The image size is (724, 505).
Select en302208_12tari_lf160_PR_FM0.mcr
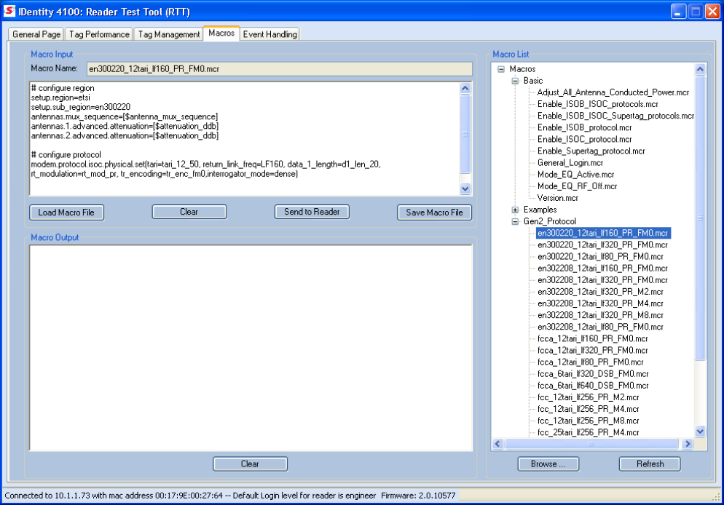[x=602, y=269]
